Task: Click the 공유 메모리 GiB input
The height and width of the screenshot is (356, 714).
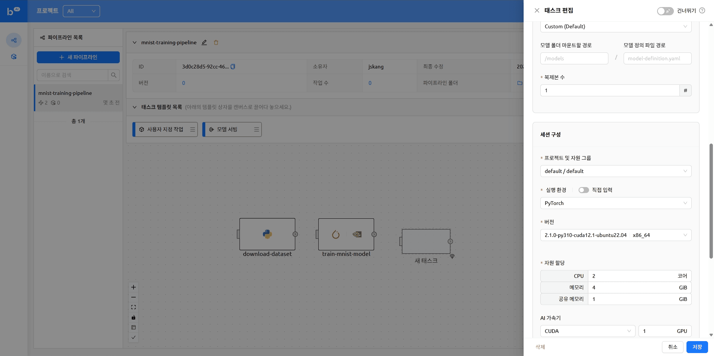Action: [640, 299]
